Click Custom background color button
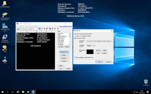The height and width of the screenshot is (94, 151). click(x=105, y=53)
